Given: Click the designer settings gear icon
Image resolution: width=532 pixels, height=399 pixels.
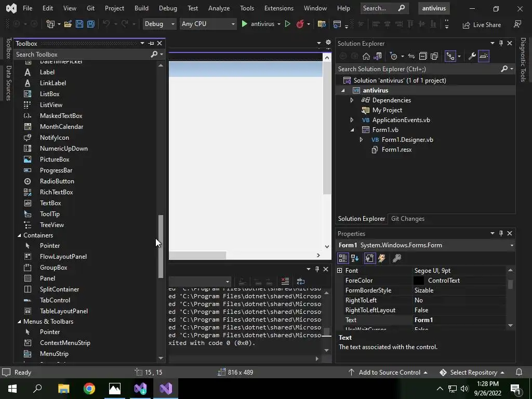Looking at the screenshot, I should click(328, 43).
